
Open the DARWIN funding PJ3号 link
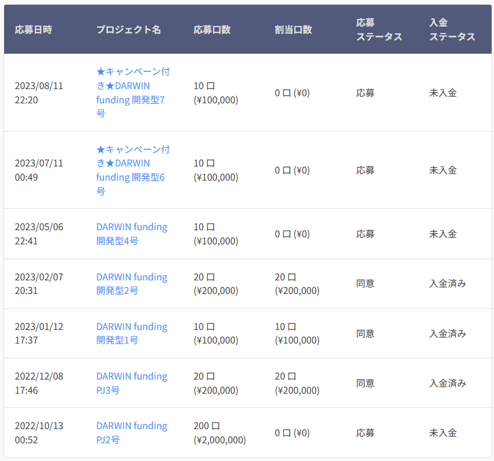(132, 383)
